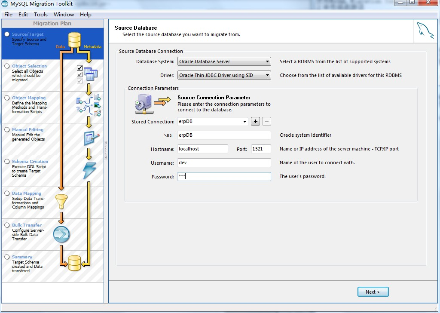
Task: Click the Schema Creation lightning bolt icon
Action: click(x=89, y=170)
